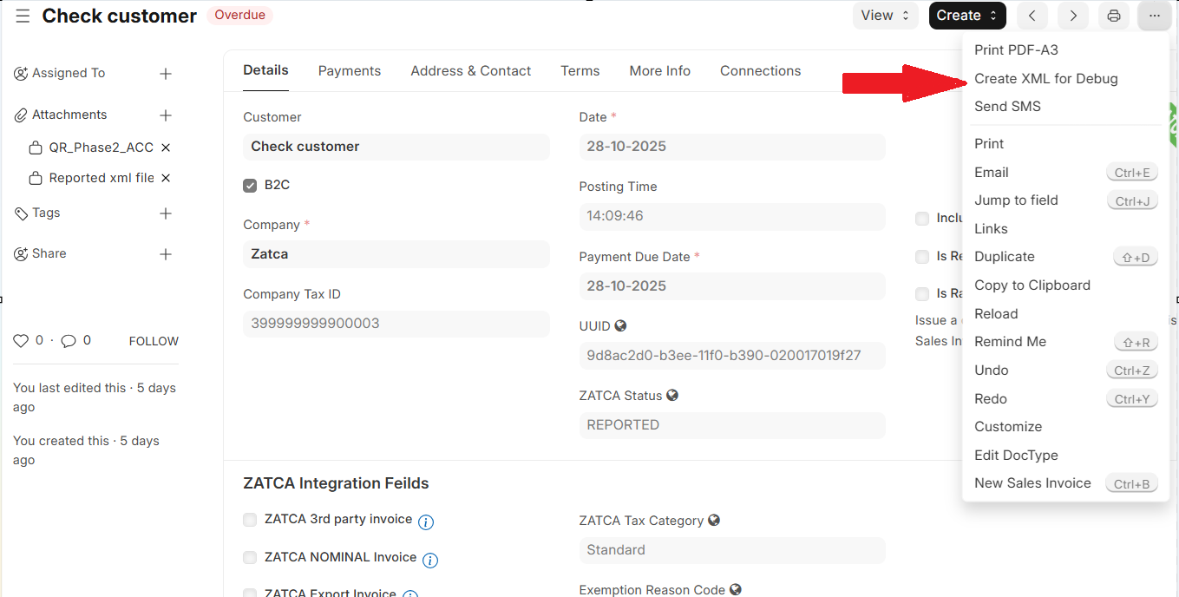1179x597 pixels.
Task: Toggle the three-dots more actions menu
Action: (x=1154, y=16)
